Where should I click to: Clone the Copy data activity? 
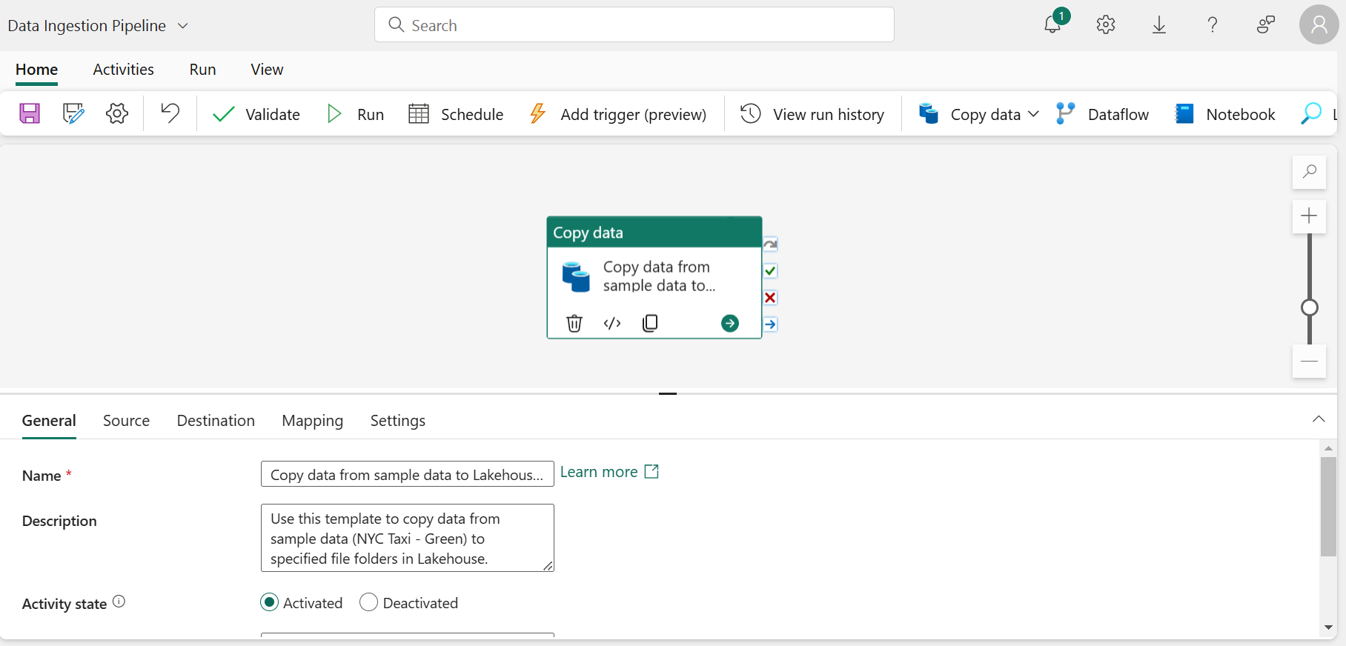pos(650,323)
